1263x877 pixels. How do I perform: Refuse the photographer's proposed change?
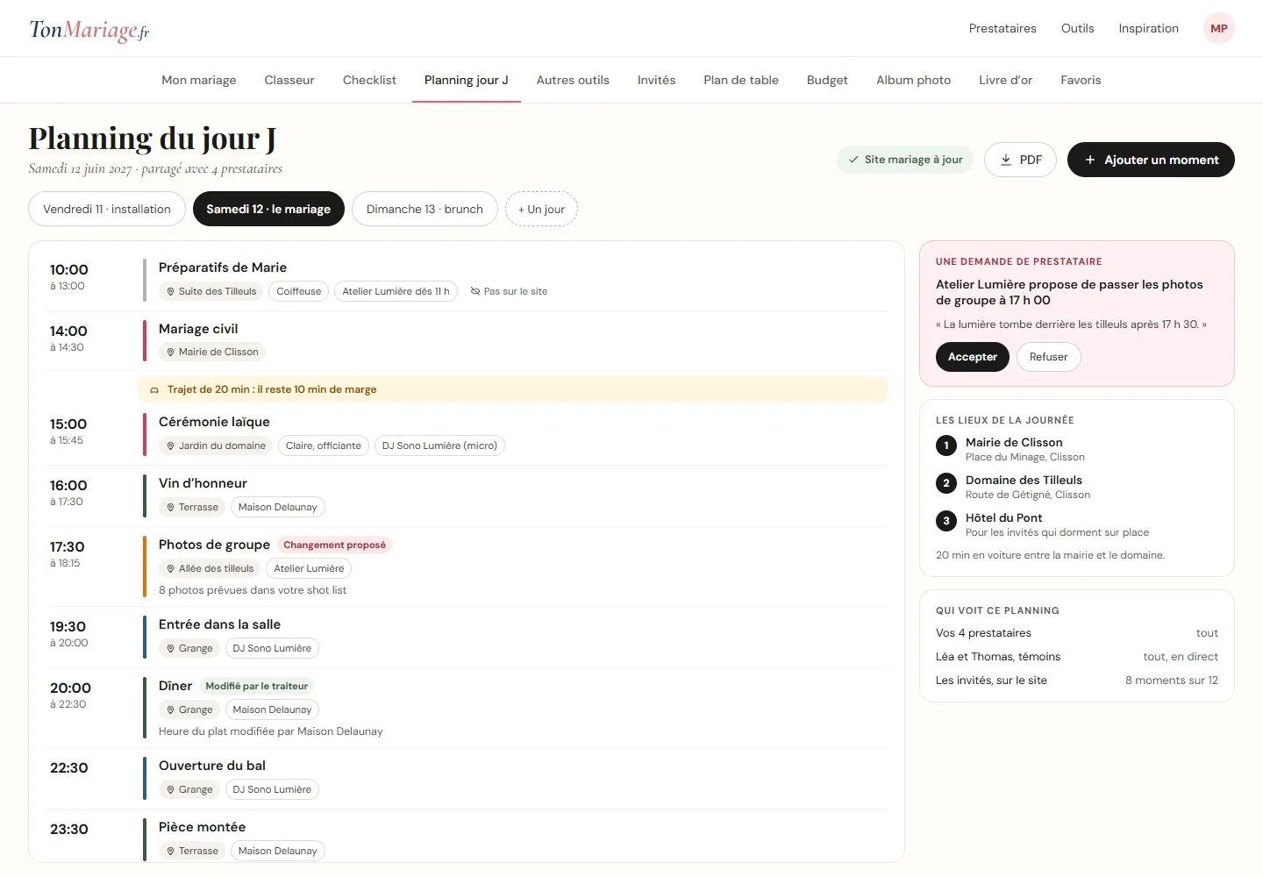(1048, 357)
